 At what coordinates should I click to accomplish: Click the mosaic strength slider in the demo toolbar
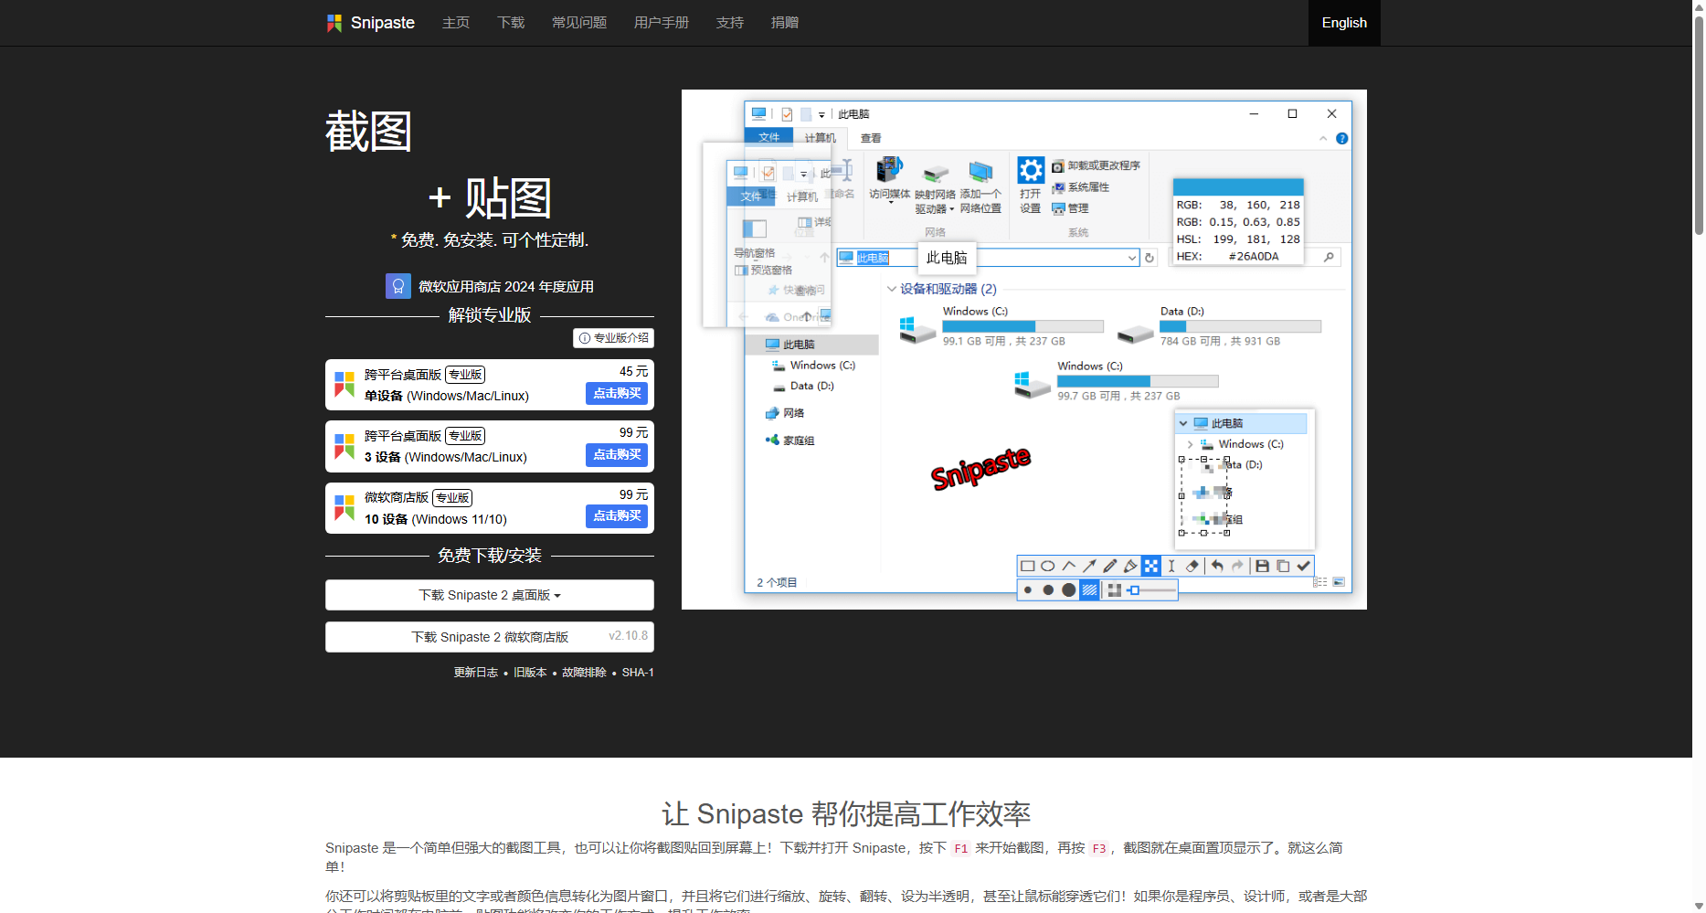pyautogui.click(x=1151, y=590)
